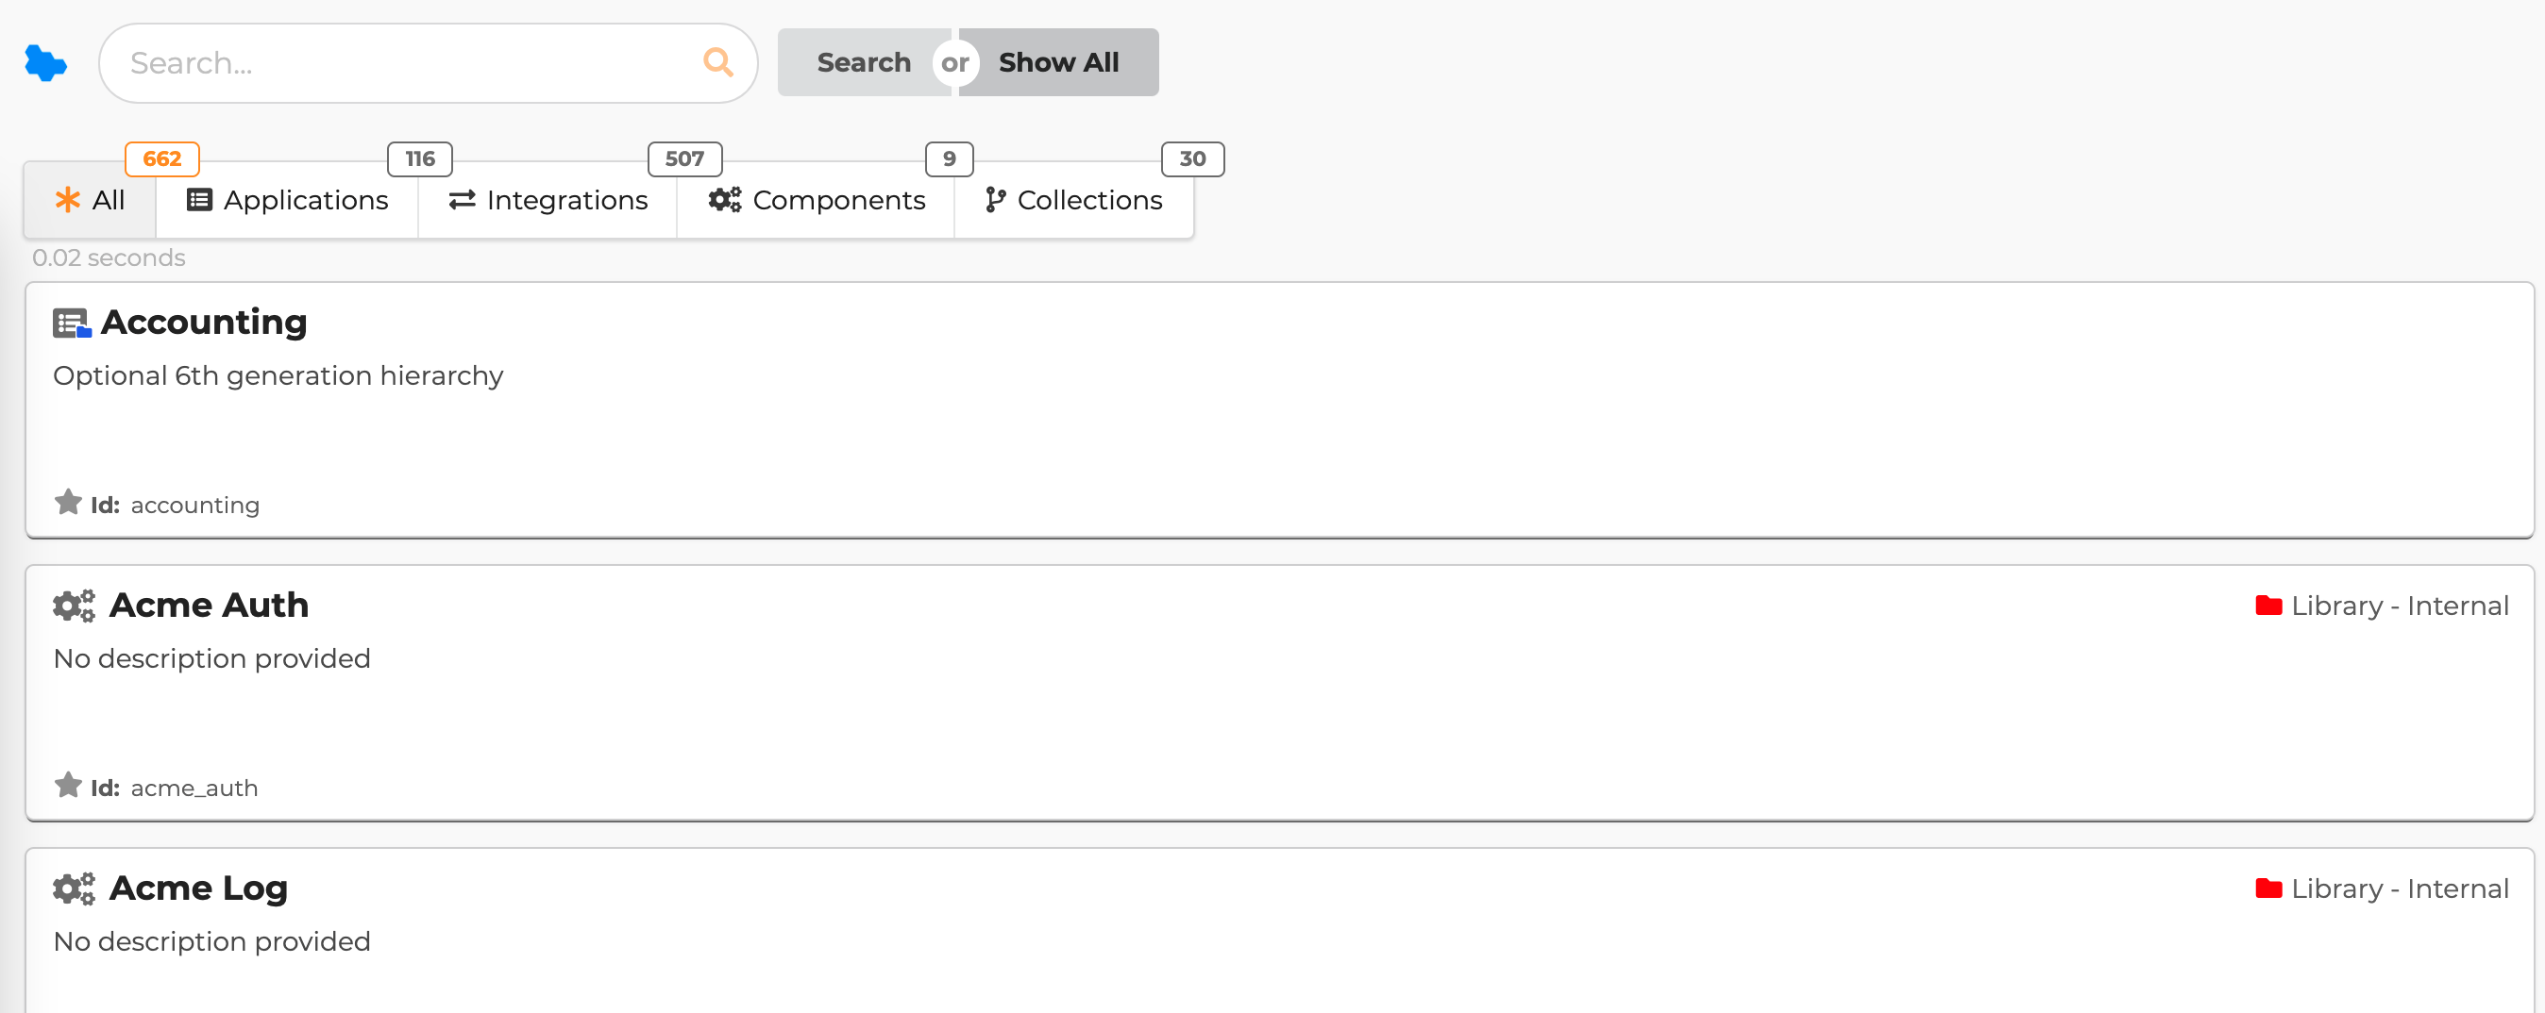
Task: Show the Components tab
Action: pos(817,200)
